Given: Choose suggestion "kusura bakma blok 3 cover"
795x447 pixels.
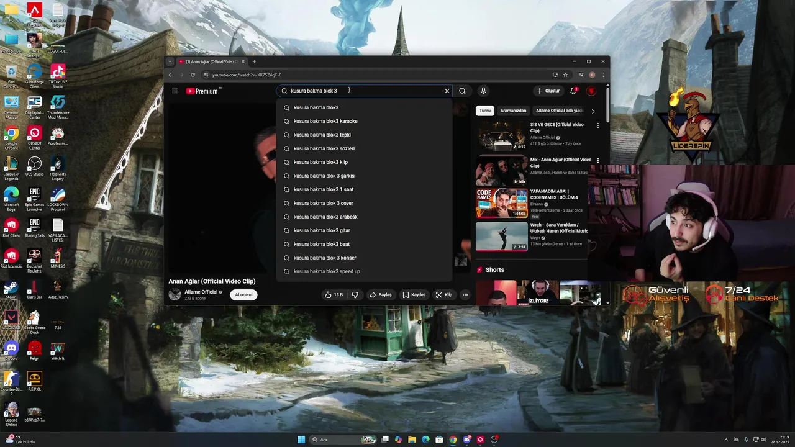Looking at the screenshot, I should pos(365,203).
